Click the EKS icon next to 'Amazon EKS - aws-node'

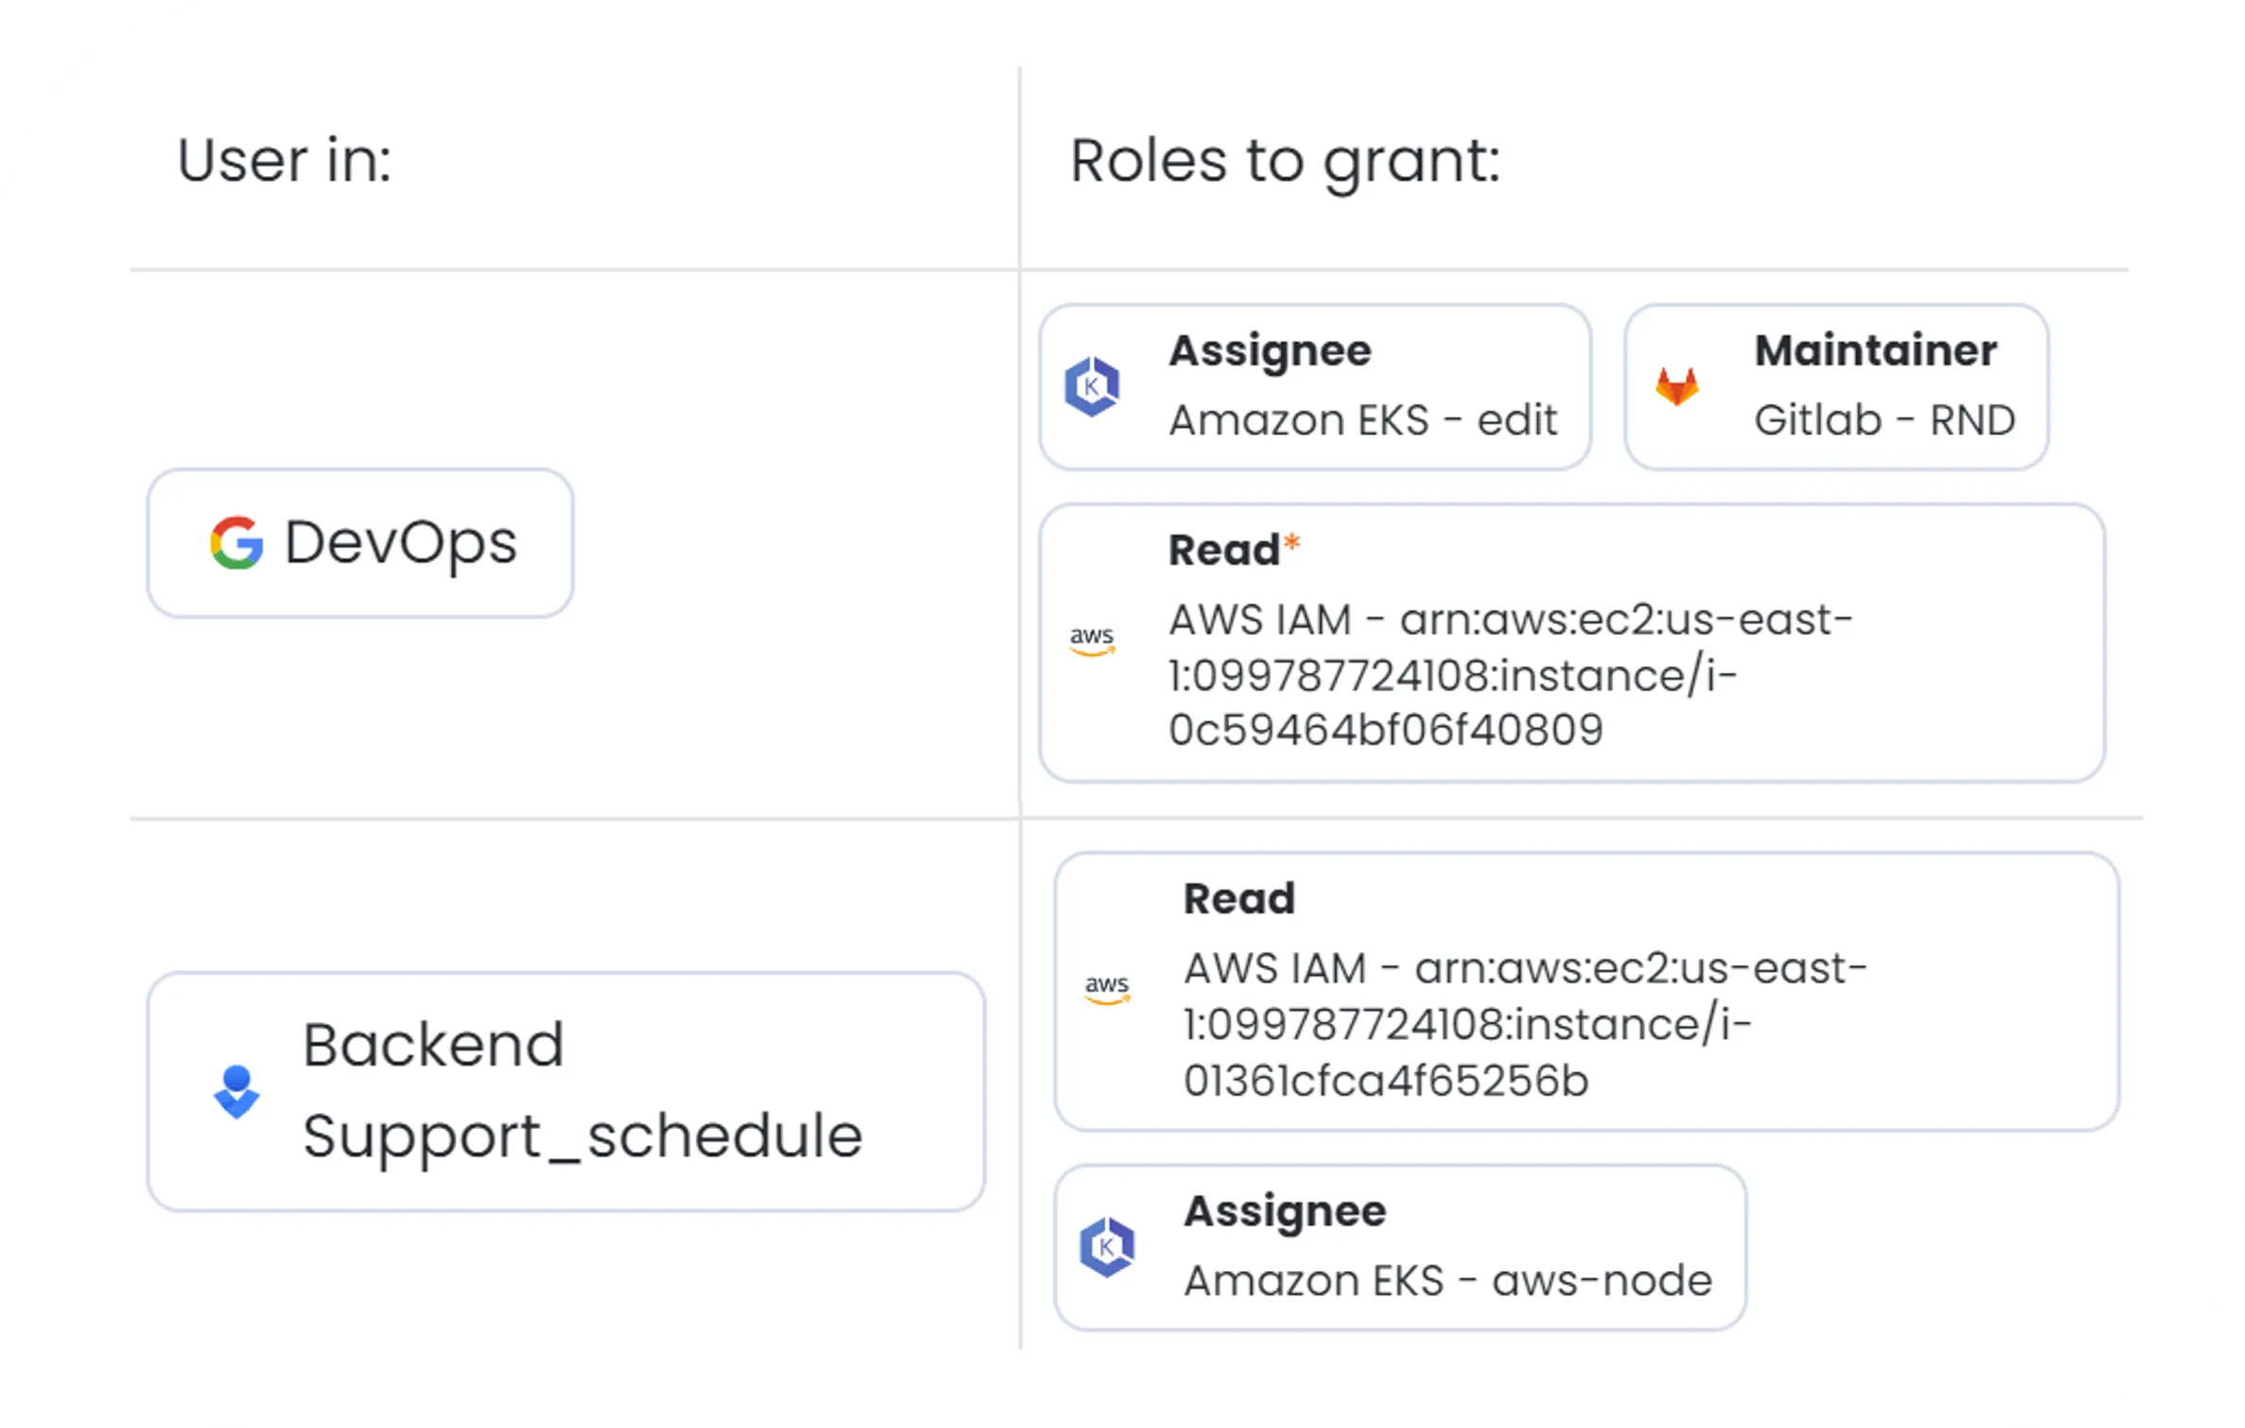(1107, 1247)
